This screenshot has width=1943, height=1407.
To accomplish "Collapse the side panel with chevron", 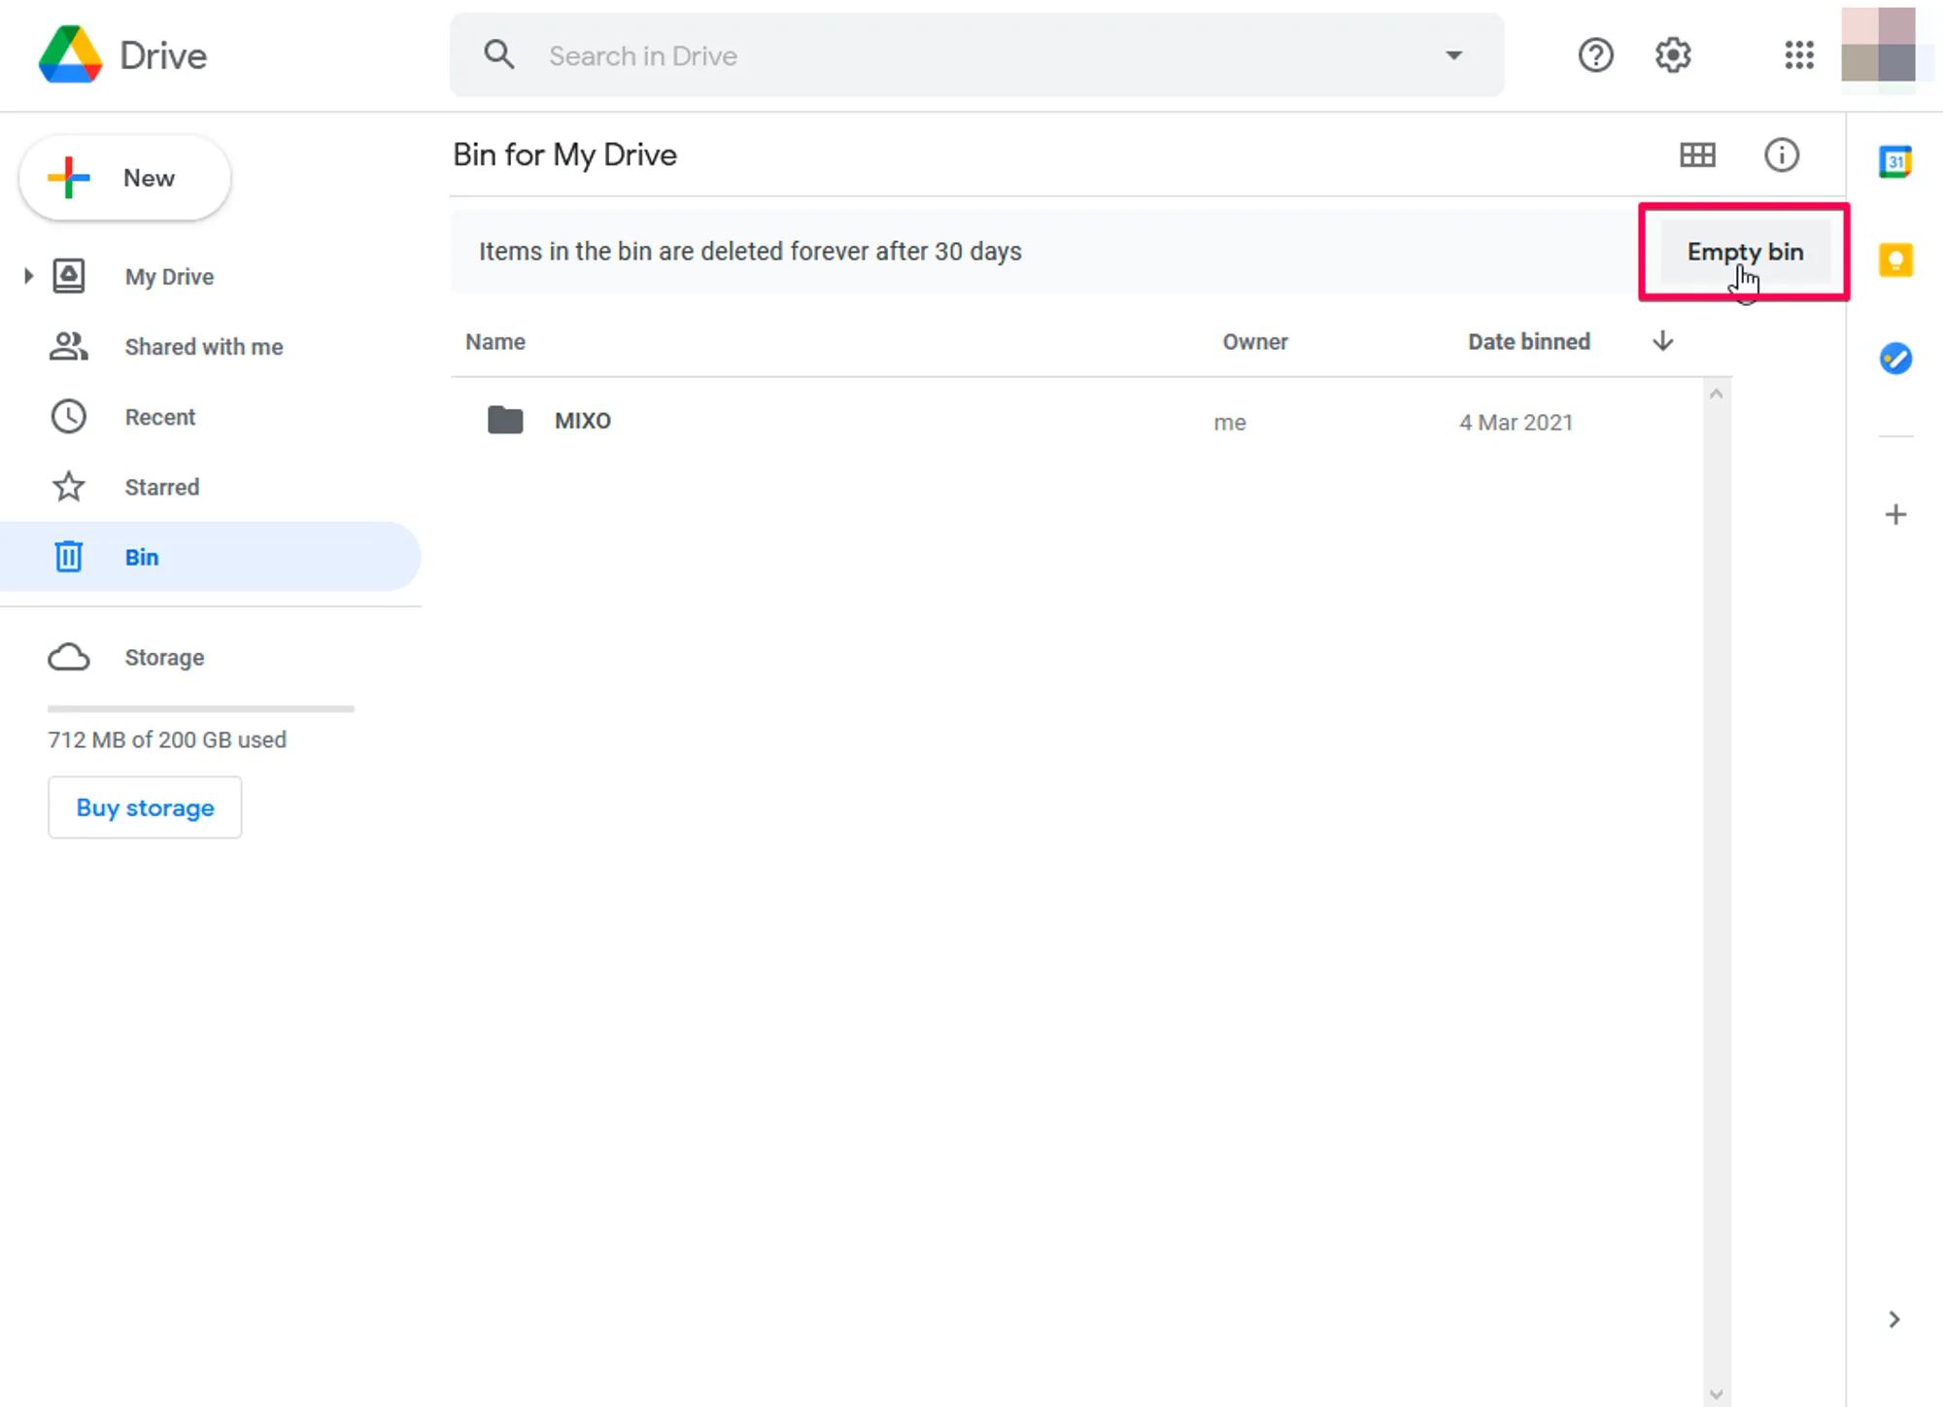I will 1893,1319.
